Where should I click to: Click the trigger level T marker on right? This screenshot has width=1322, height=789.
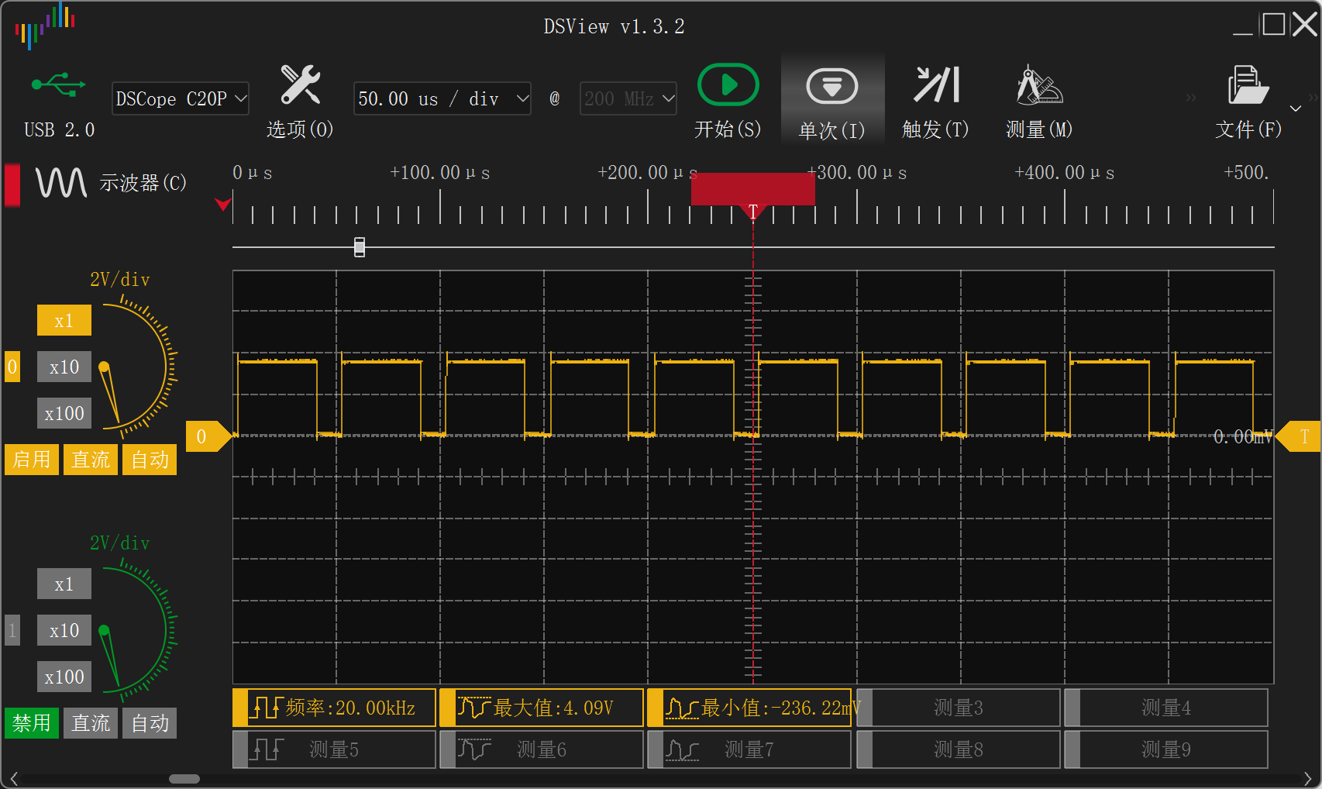(x=1298, y=436)
